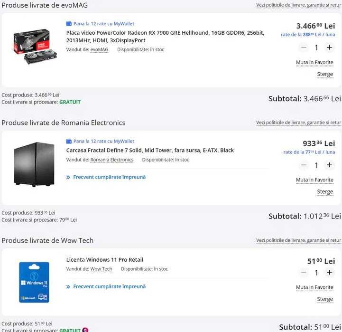Decrease Radeon RX 7900 GRE quantity
This screenshot has width=342, height=332.
pos(304,47)
